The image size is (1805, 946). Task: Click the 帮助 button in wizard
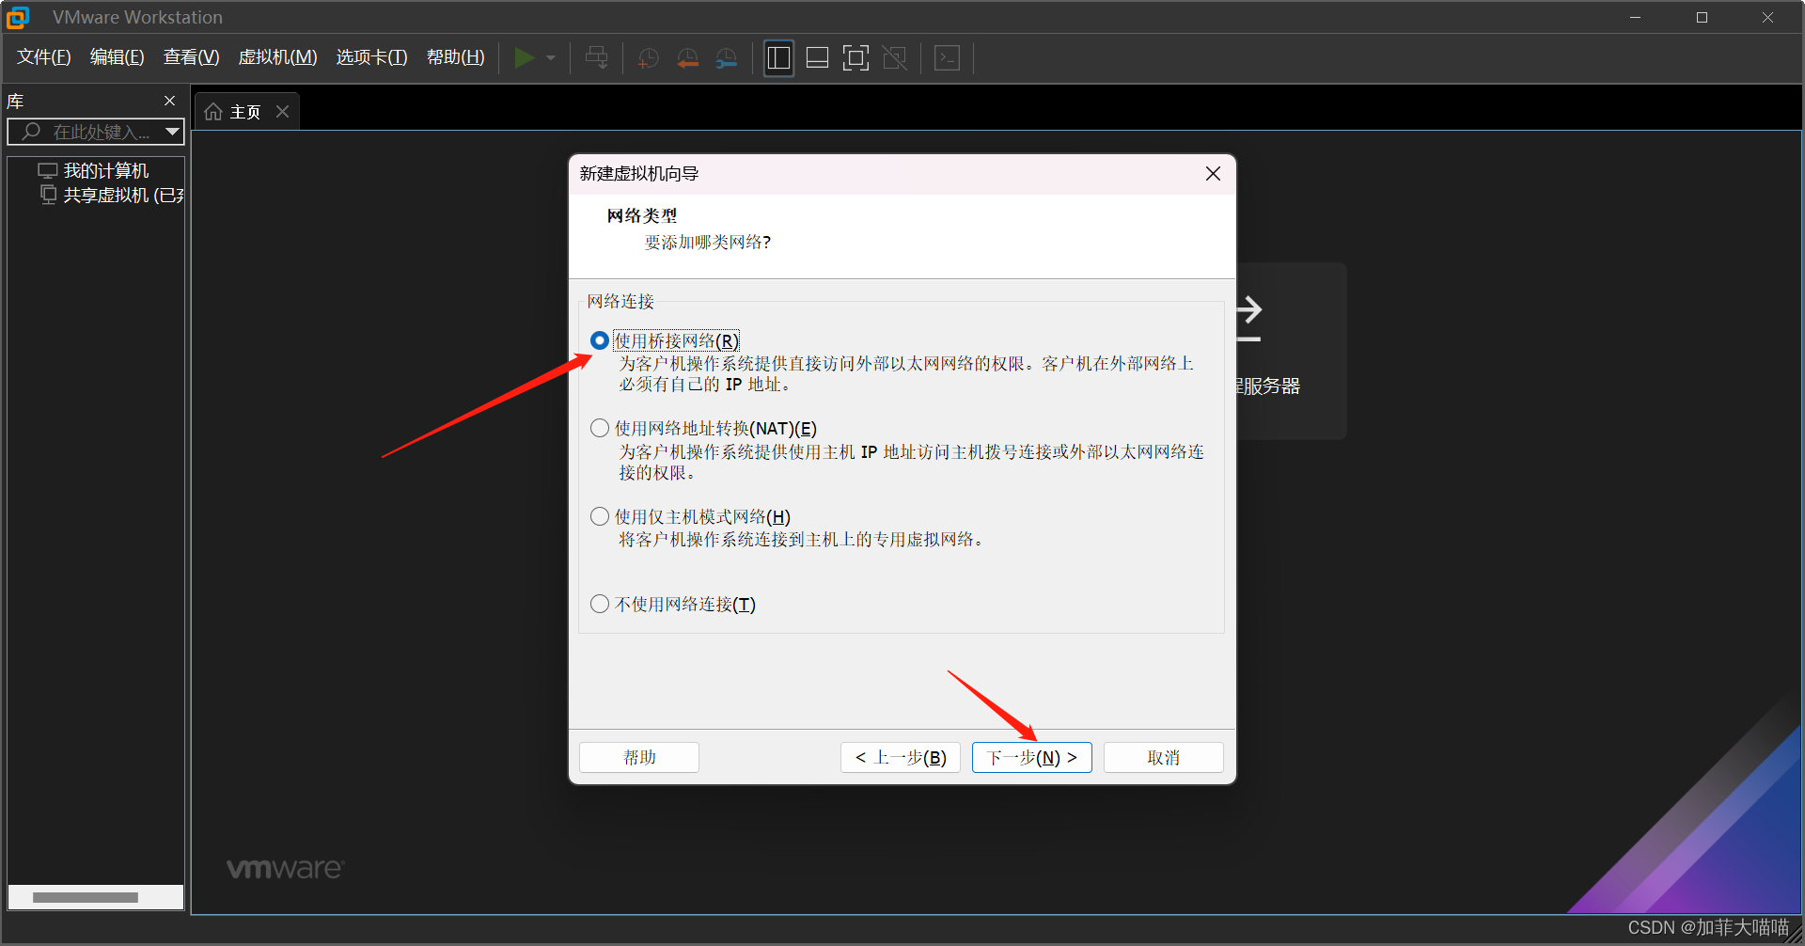pos(639,757)
